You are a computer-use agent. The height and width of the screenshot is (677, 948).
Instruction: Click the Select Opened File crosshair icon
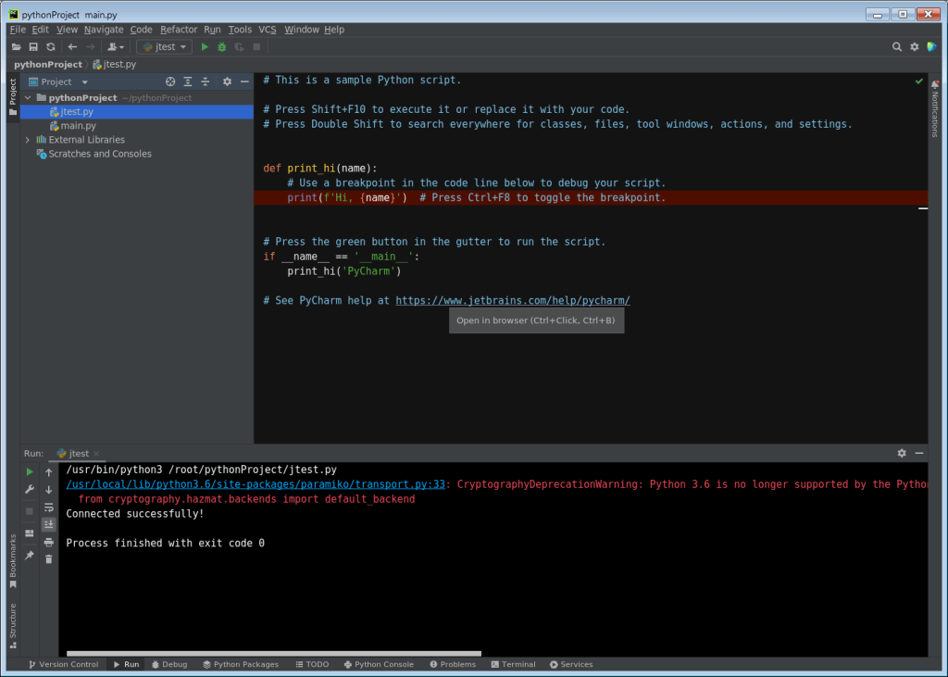pos(170,82)
